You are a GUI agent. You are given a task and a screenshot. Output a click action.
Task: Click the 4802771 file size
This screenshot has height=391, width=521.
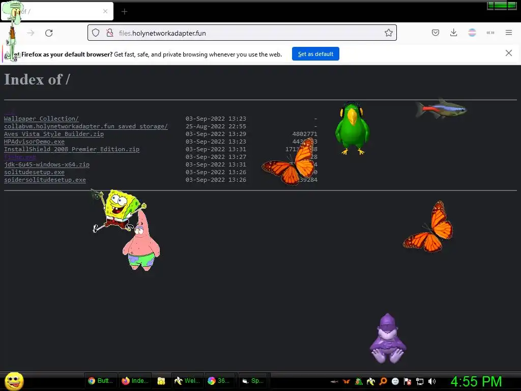pyautogui.click(x=305, y=134)
